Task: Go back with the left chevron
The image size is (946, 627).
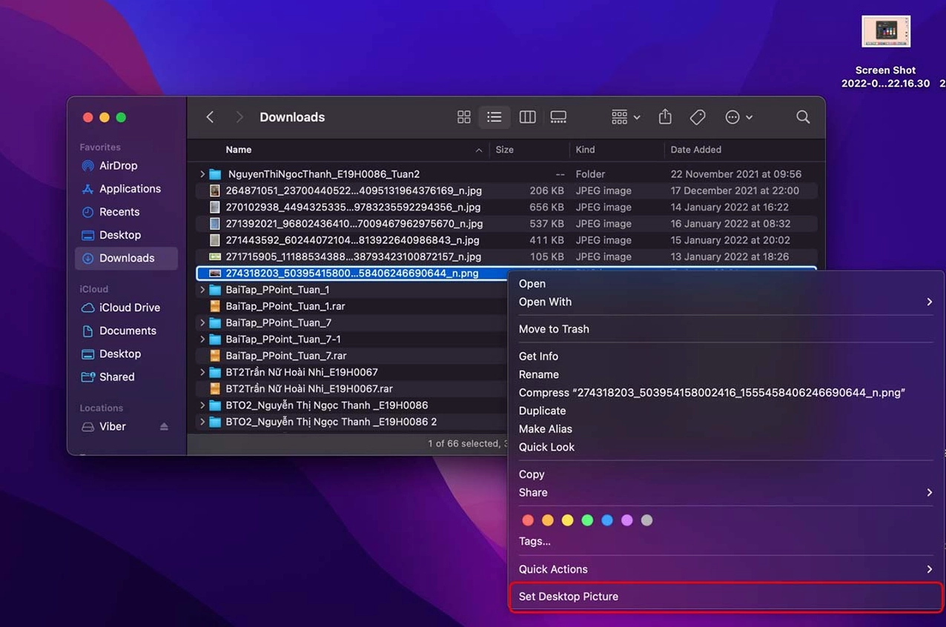Action: (211, 117)
